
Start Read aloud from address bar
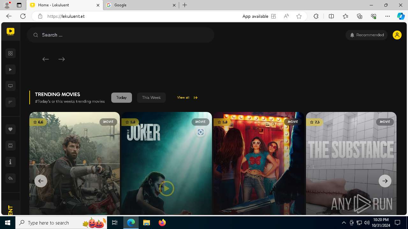(x=286, y=16)
